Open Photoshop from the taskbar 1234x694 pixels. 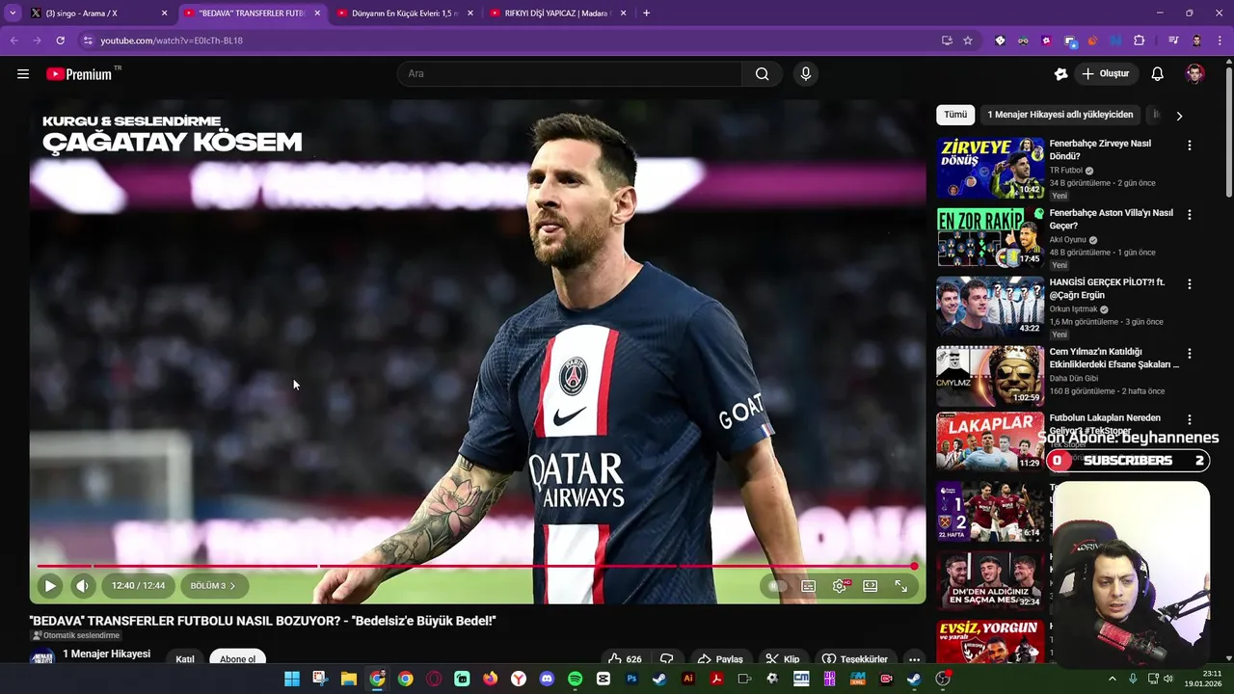point(631,679)
